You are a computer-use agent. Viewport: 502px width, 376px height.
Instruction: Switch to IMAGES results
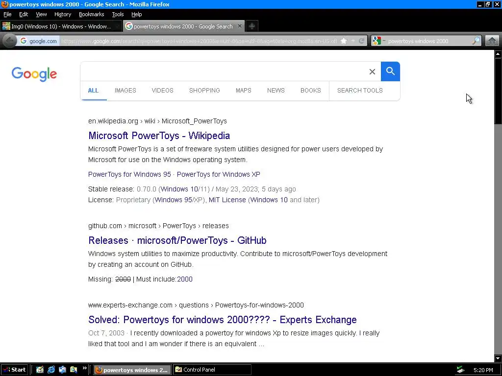(x=125, y=91)
